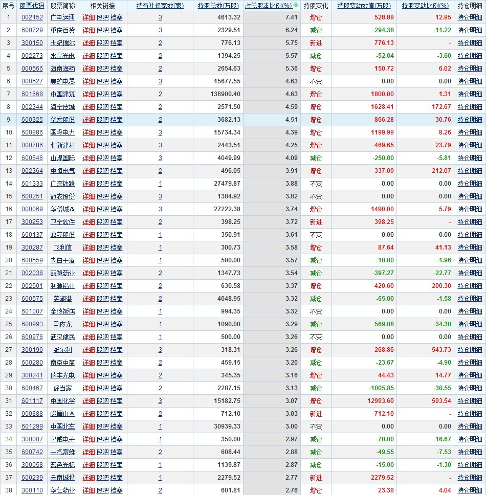
Task: Select 不变 status for 美的电器
Action: click(x=316, y=81)
